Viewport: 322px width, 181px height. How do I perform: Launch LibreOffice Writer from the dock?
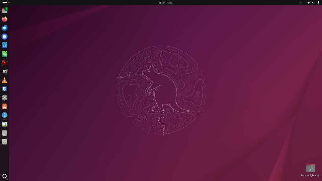(4, 45)
